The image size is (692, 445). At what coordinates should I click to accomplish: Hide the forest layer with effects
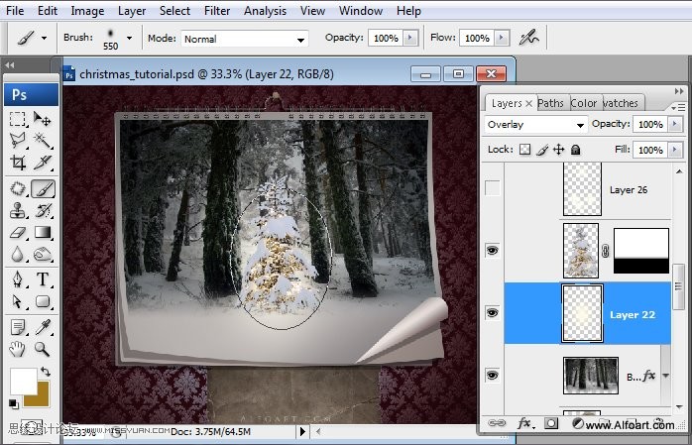click(x=493, y=375)
